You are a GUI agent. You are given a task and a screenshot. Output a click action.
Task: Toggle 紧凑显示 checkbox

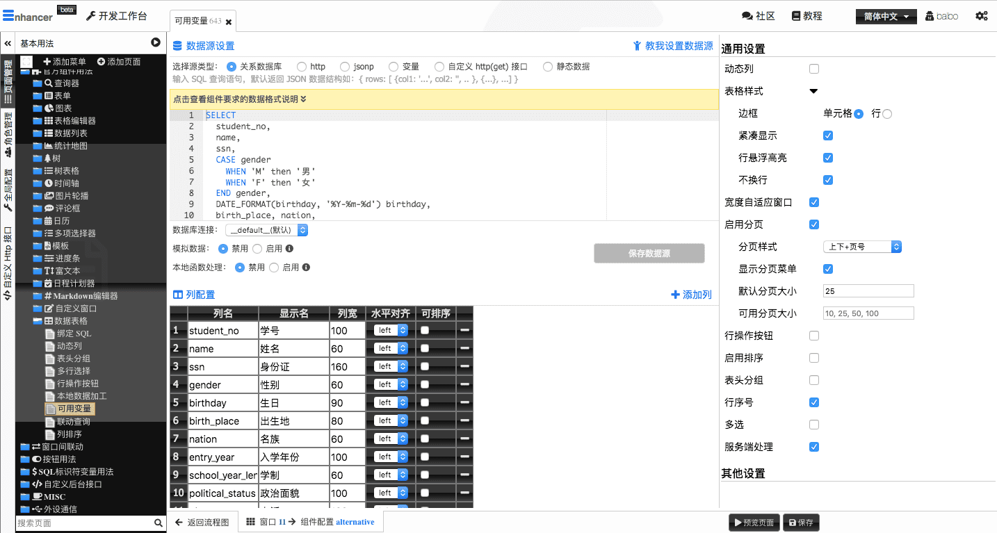pos(828,136)
